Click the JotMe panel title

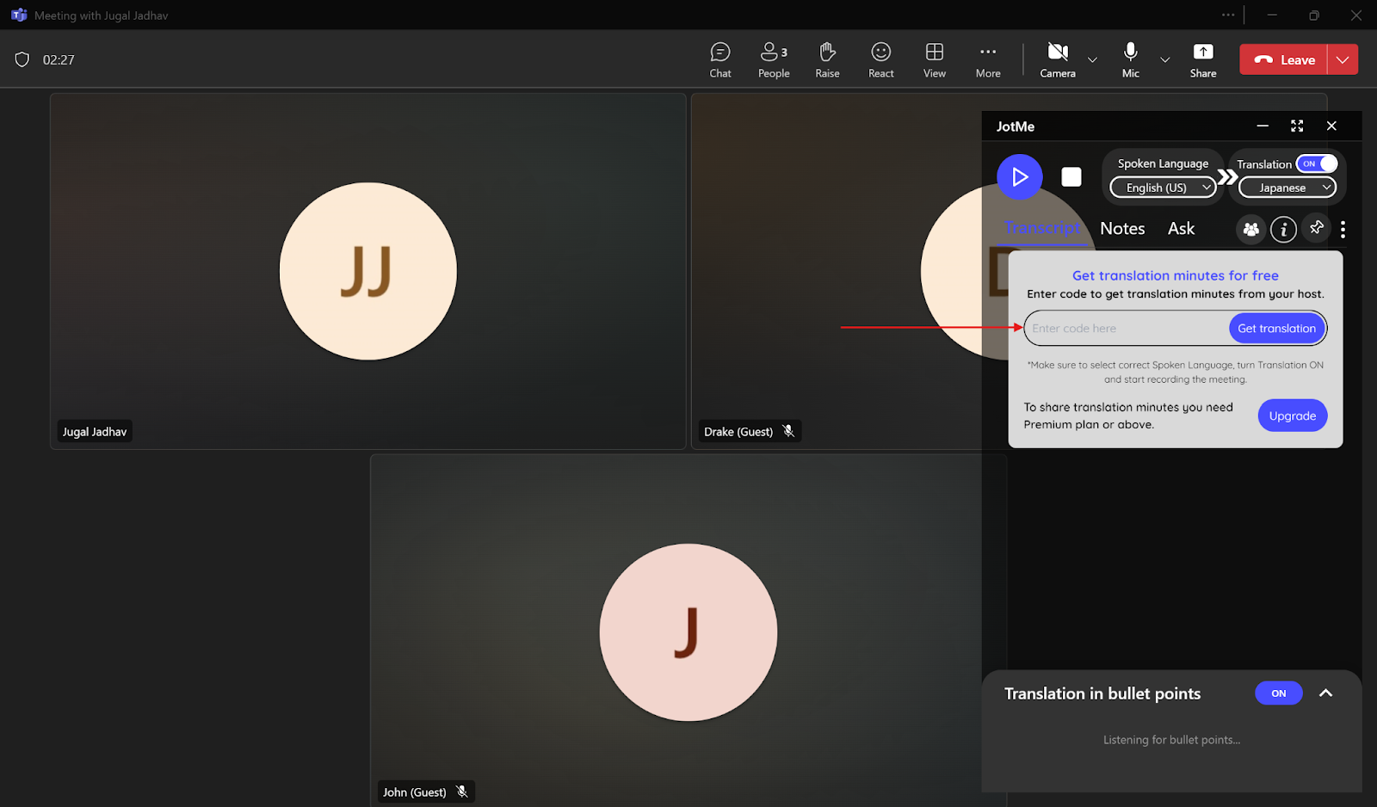coord(1016,126)
